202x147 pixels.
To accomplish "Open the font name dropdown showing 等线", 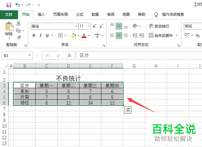I will tap(76, 26).
